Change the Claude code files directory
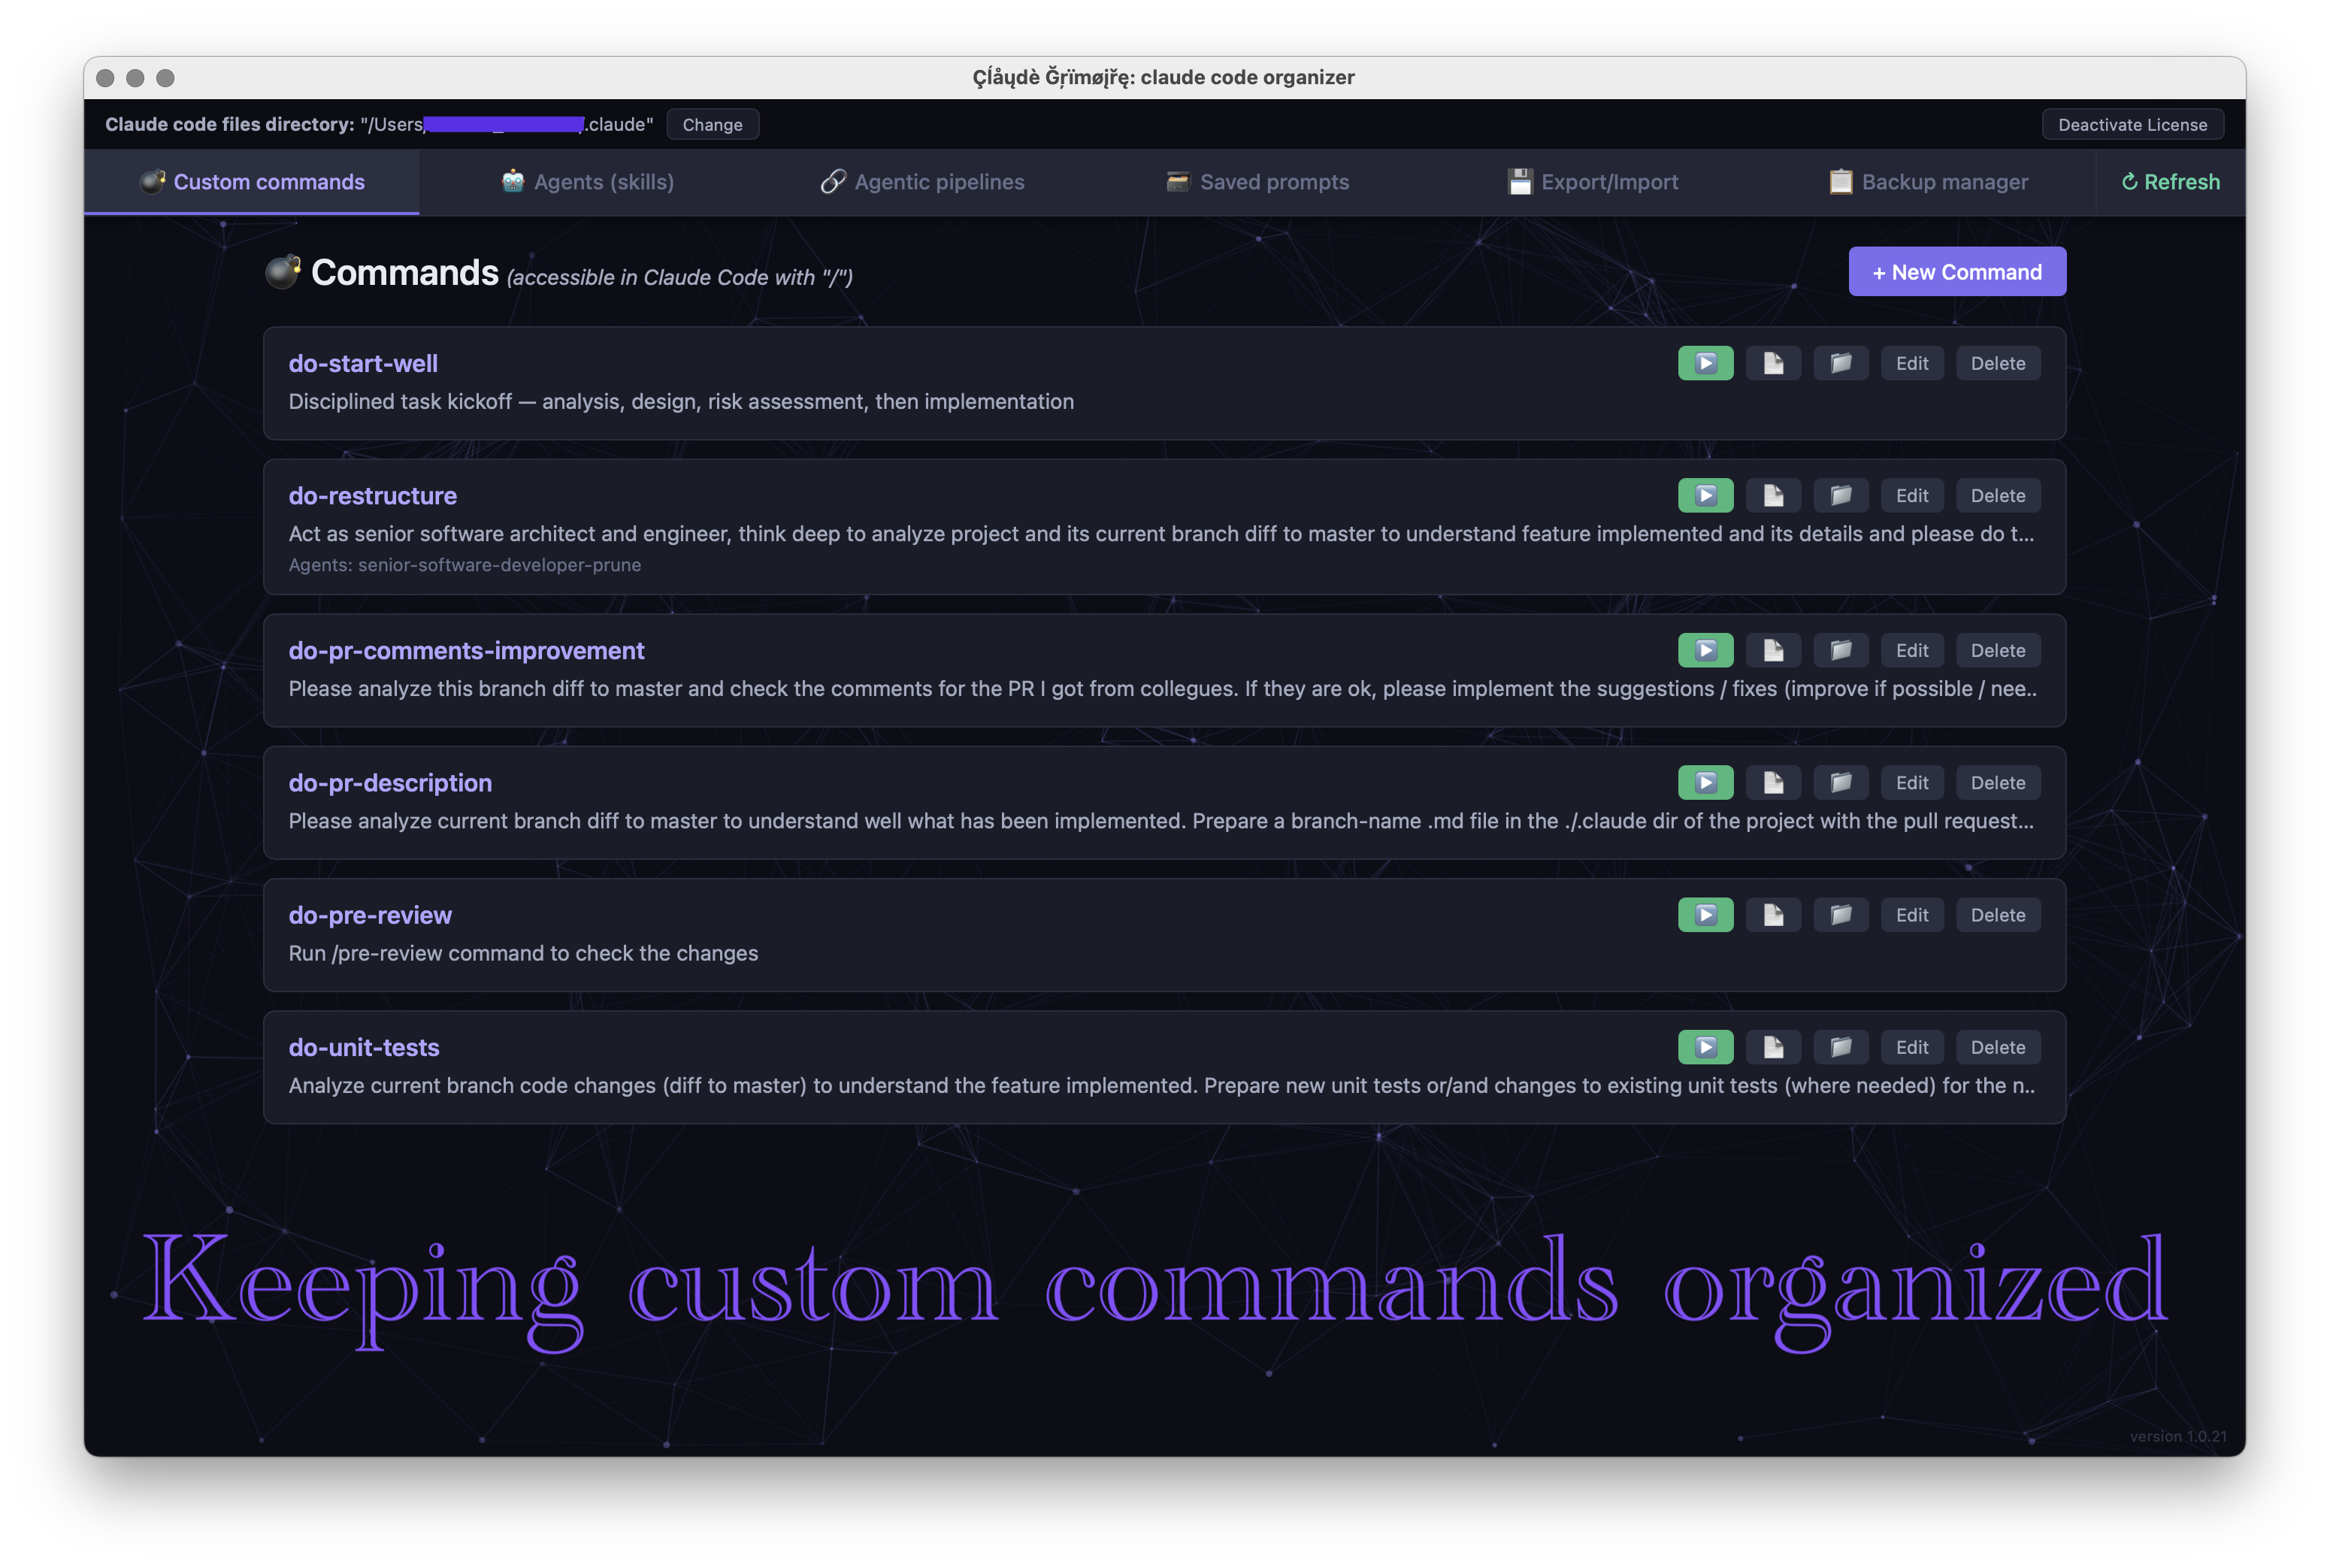This screenshot has height=1568, width=2330. 712,125
